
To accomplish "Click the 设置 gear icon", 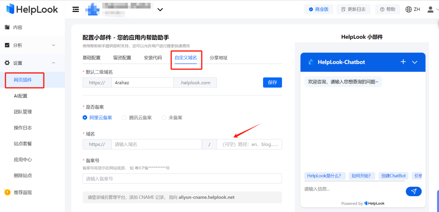I will tap(7, 63).
